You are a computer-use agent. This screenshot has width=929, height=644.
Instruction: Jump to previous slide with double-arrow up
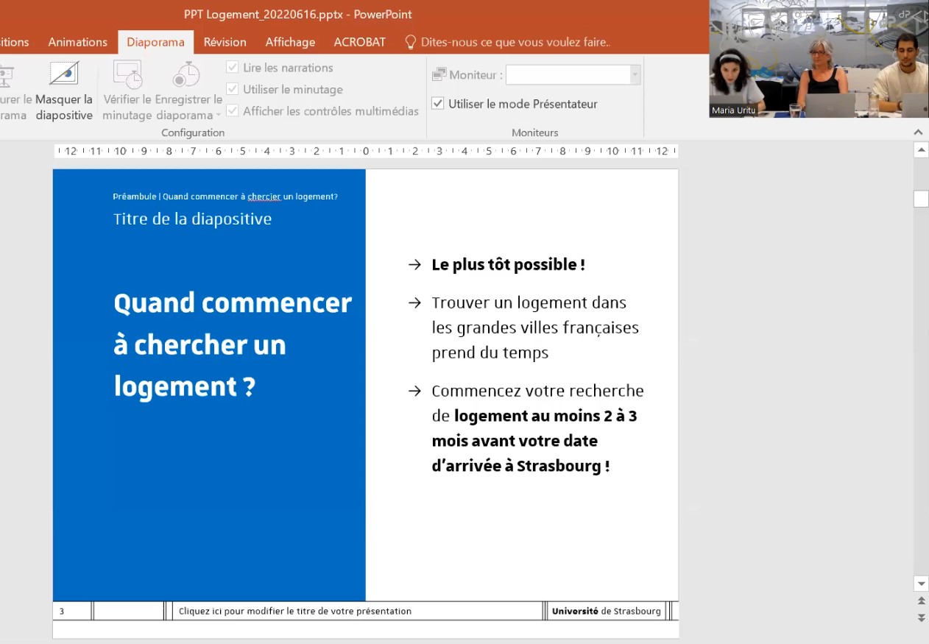click(921, 601)
